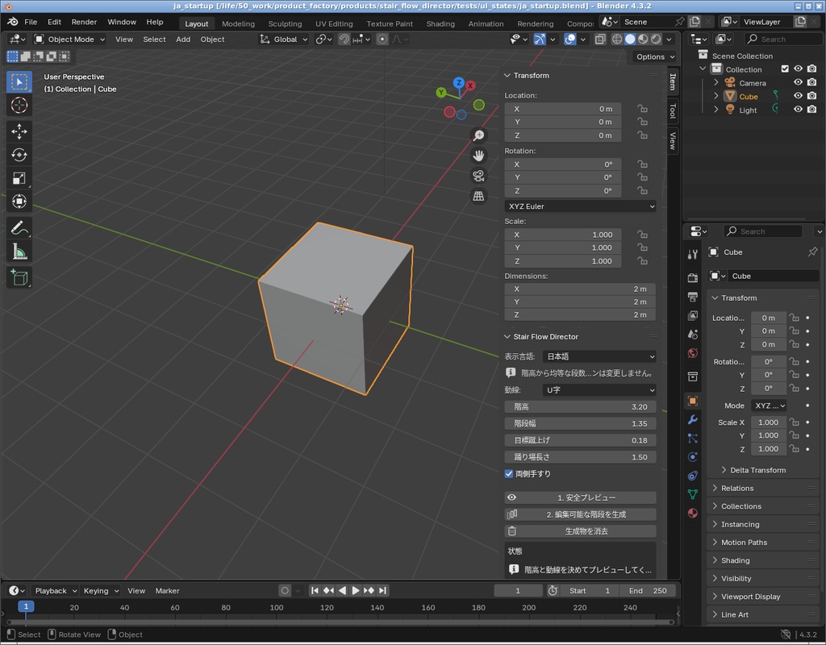Switch to wireframe viewport shading
The width and height of the screenshot is (826, 645).
(617, 39)
